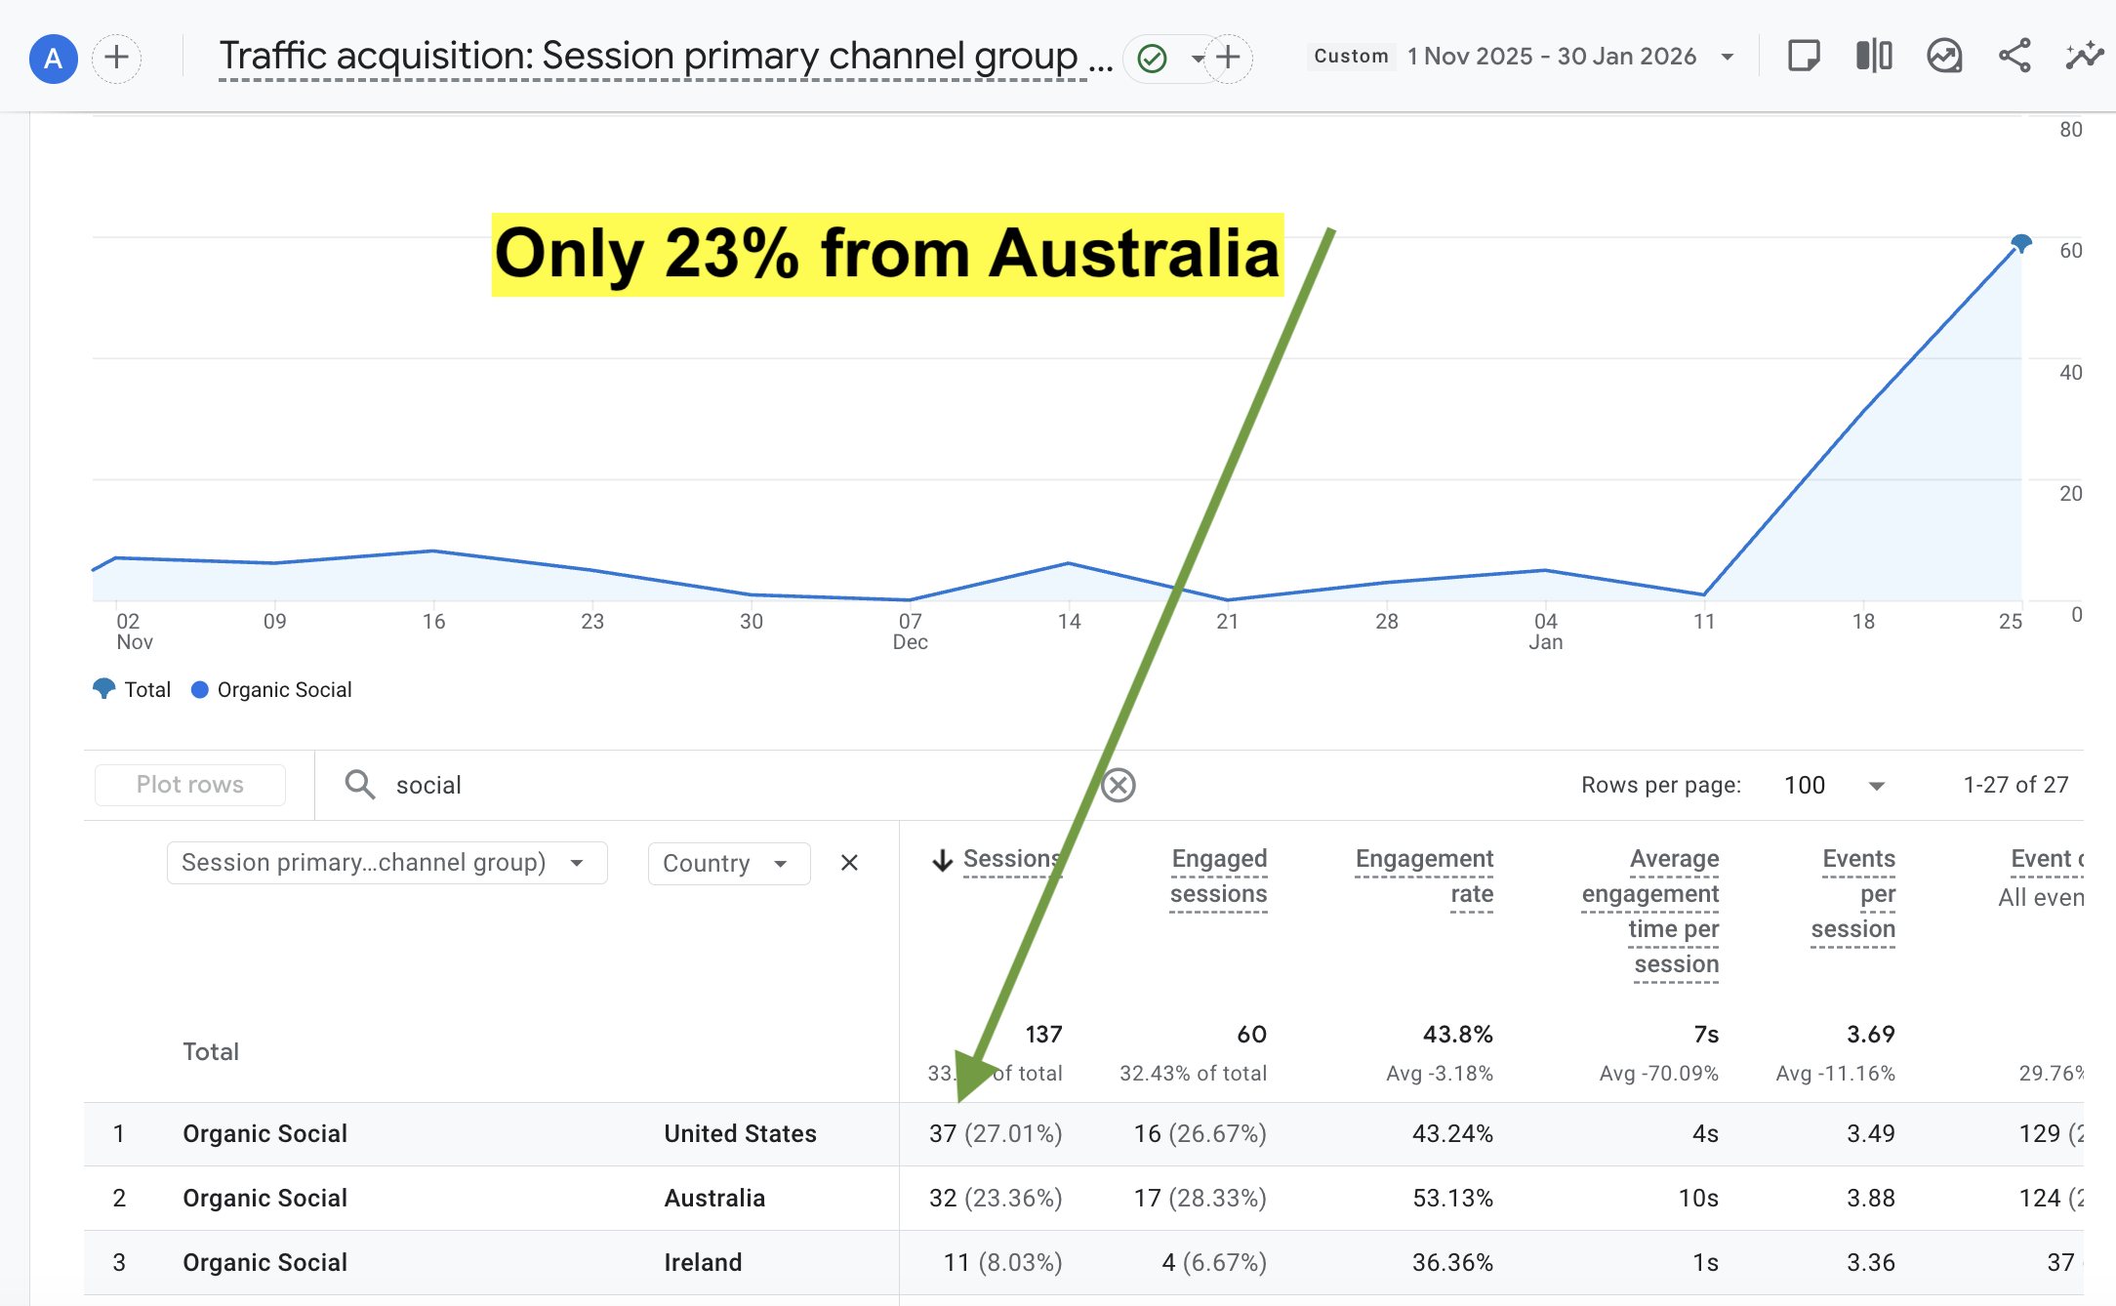Select the Ireland country cell
This screenshot has height=1306, width=2116.
(703, 1262)
